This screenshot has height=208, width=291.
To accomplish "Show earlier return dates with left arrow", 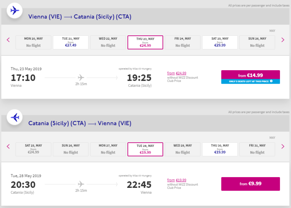I will tap(9, 147).
